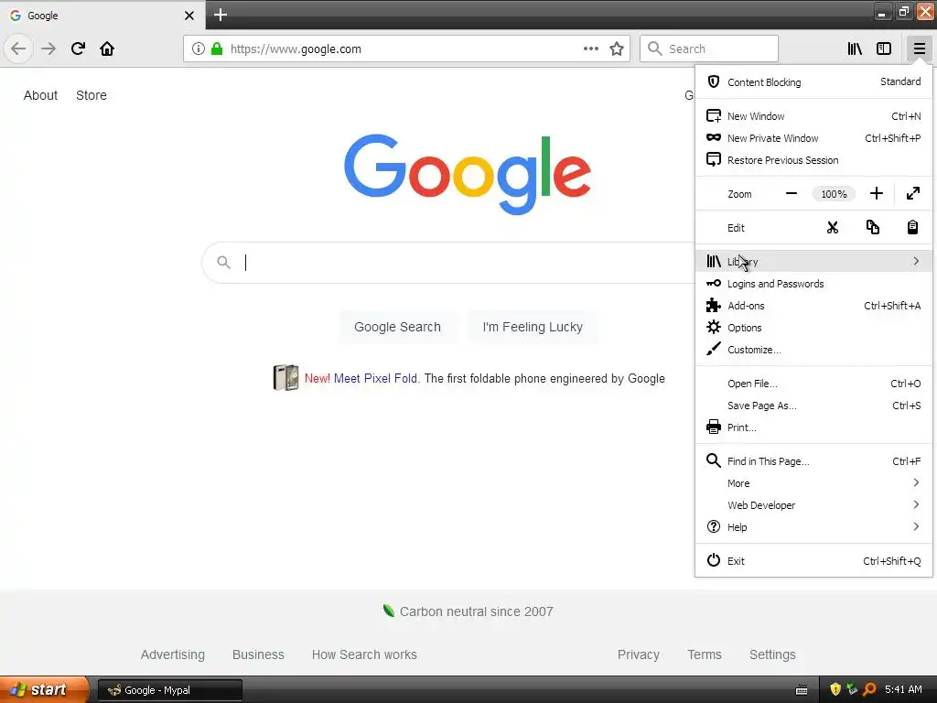Expand the Library submenu
This screenshot has width=937, height=703.
pyautogui.click(x=813, y=261)
